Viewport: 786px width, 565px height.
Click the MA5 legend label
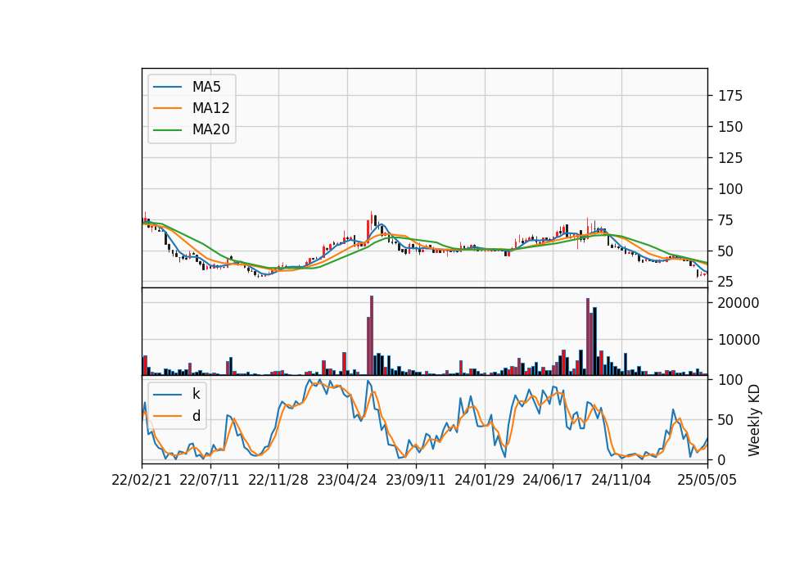pyautogui.click(x=206, y=87)
